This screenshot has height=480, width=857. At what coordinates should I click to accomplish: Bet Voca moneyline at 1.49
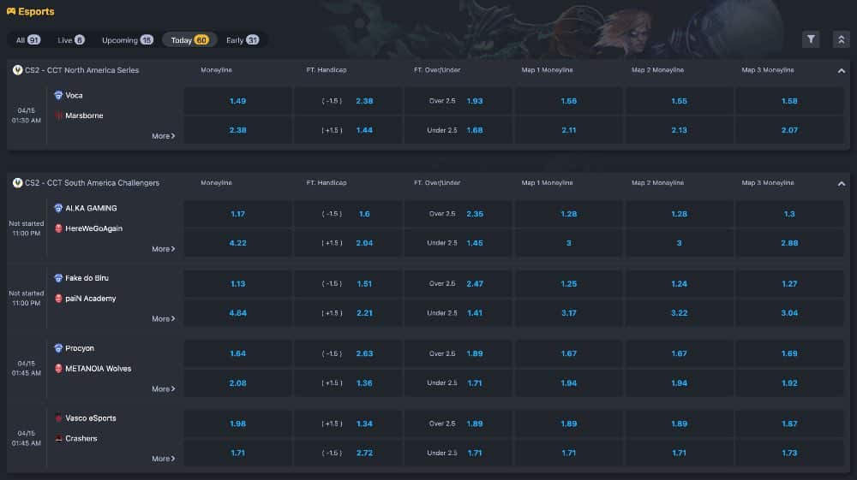coord(237,101)
